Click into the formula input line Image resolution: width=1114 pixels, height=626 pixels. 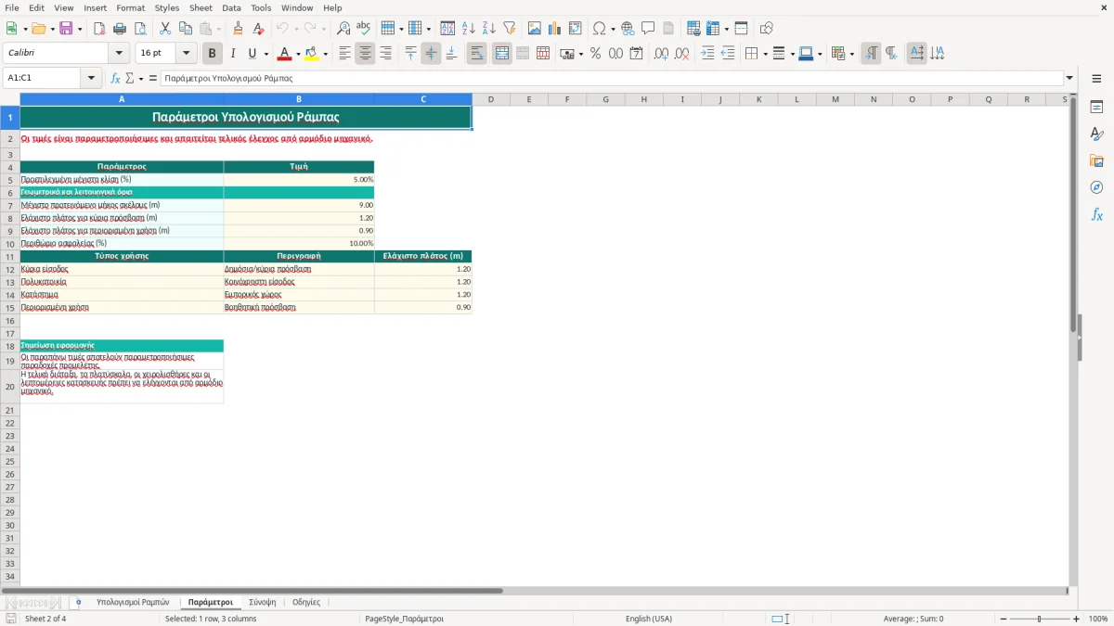(612, 78)
